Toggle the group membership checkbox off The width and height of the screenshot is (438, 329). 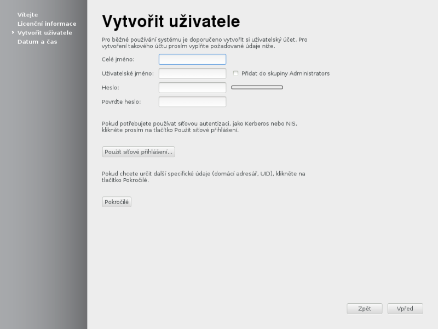pyautogui.click(x=235, y=72)
